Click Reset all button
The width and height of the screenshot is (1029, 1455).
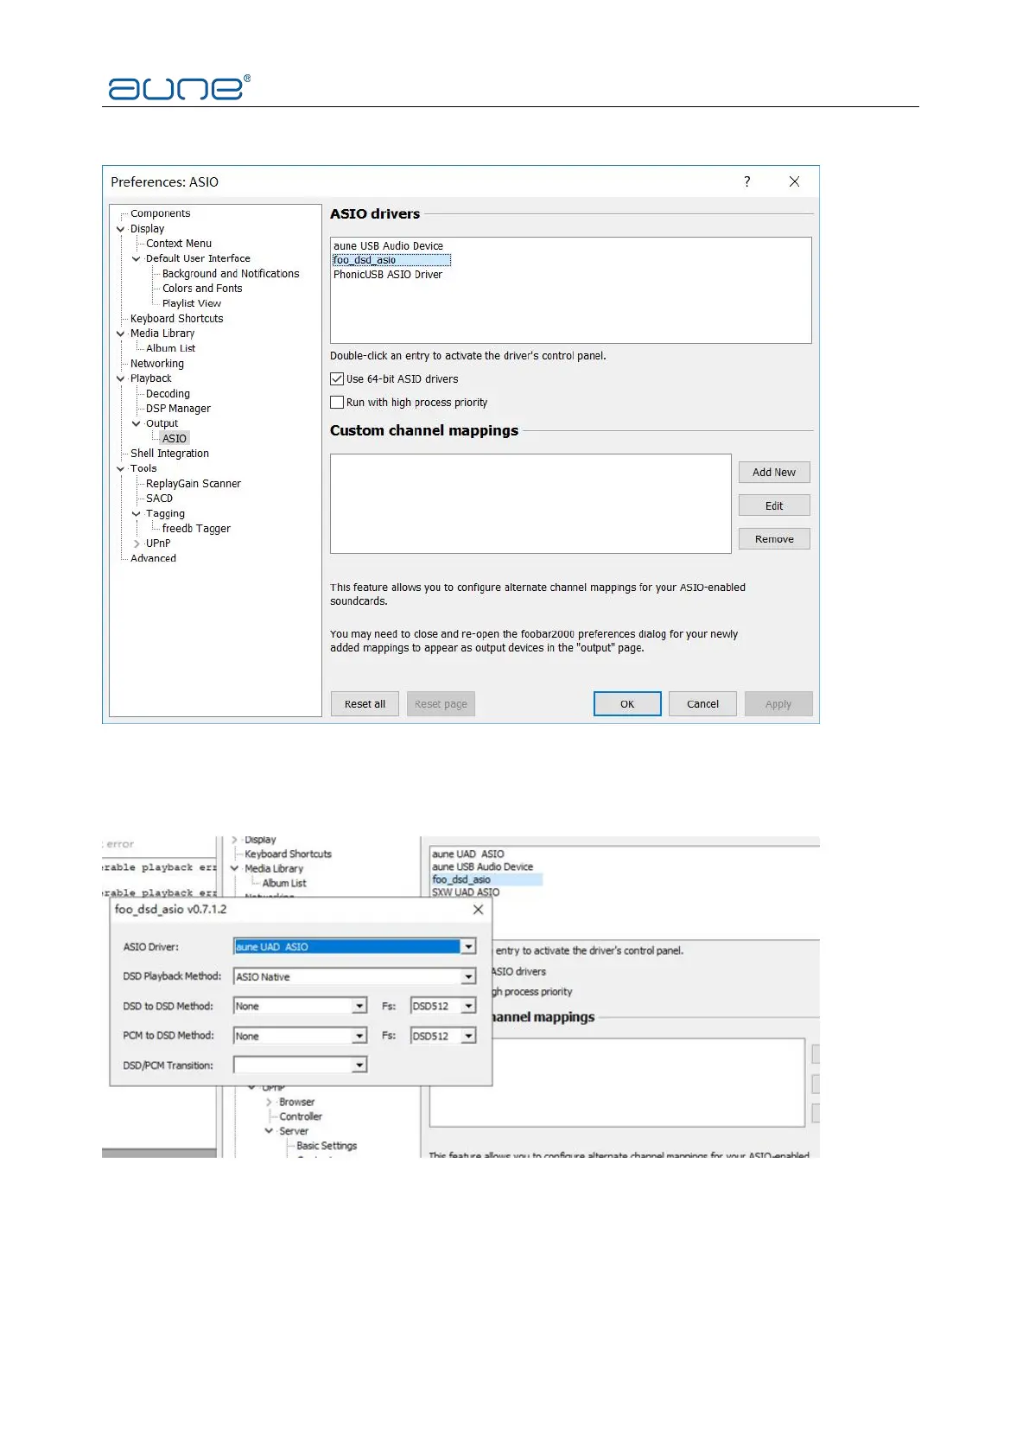[365, 704]
